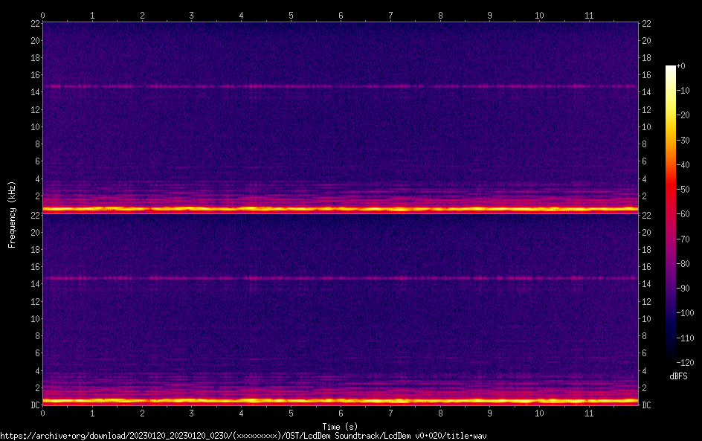The height and width of the screenshot is (441, 702).
Task: Click the 'Time (s)' axis label
Action: [340, 426]
